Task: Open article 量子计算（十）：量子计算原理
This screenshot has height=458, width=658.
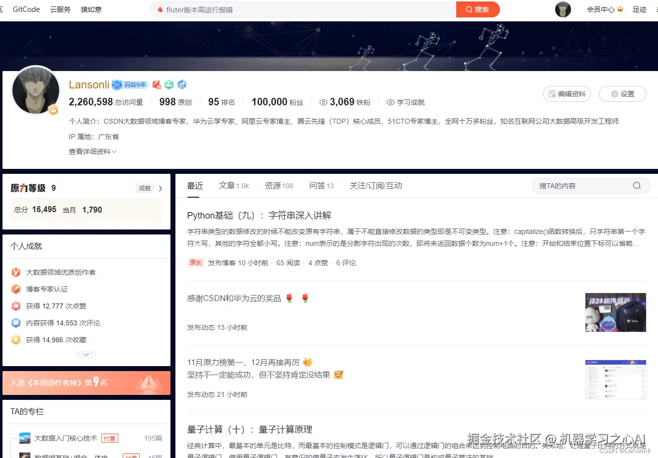Action: click(x=249, y=429)
